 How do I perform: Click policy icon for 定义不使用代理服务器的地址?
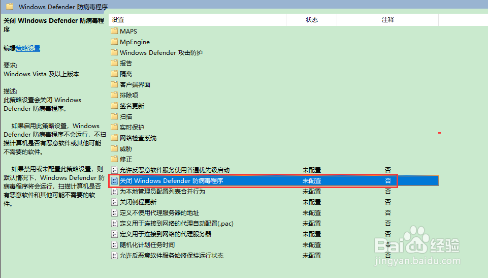point(115,212)
